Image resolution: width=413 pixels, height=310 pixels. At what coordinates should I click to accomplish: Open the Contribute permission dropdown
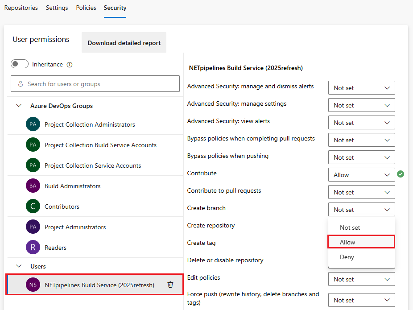[361, 175]
